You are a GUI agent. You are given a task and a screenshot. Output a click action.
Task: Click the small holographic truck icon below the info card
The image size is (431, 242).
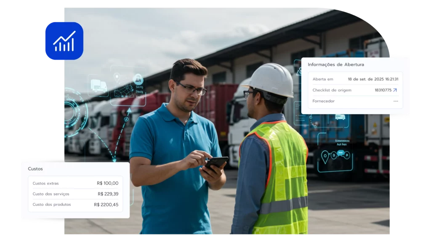340,117
